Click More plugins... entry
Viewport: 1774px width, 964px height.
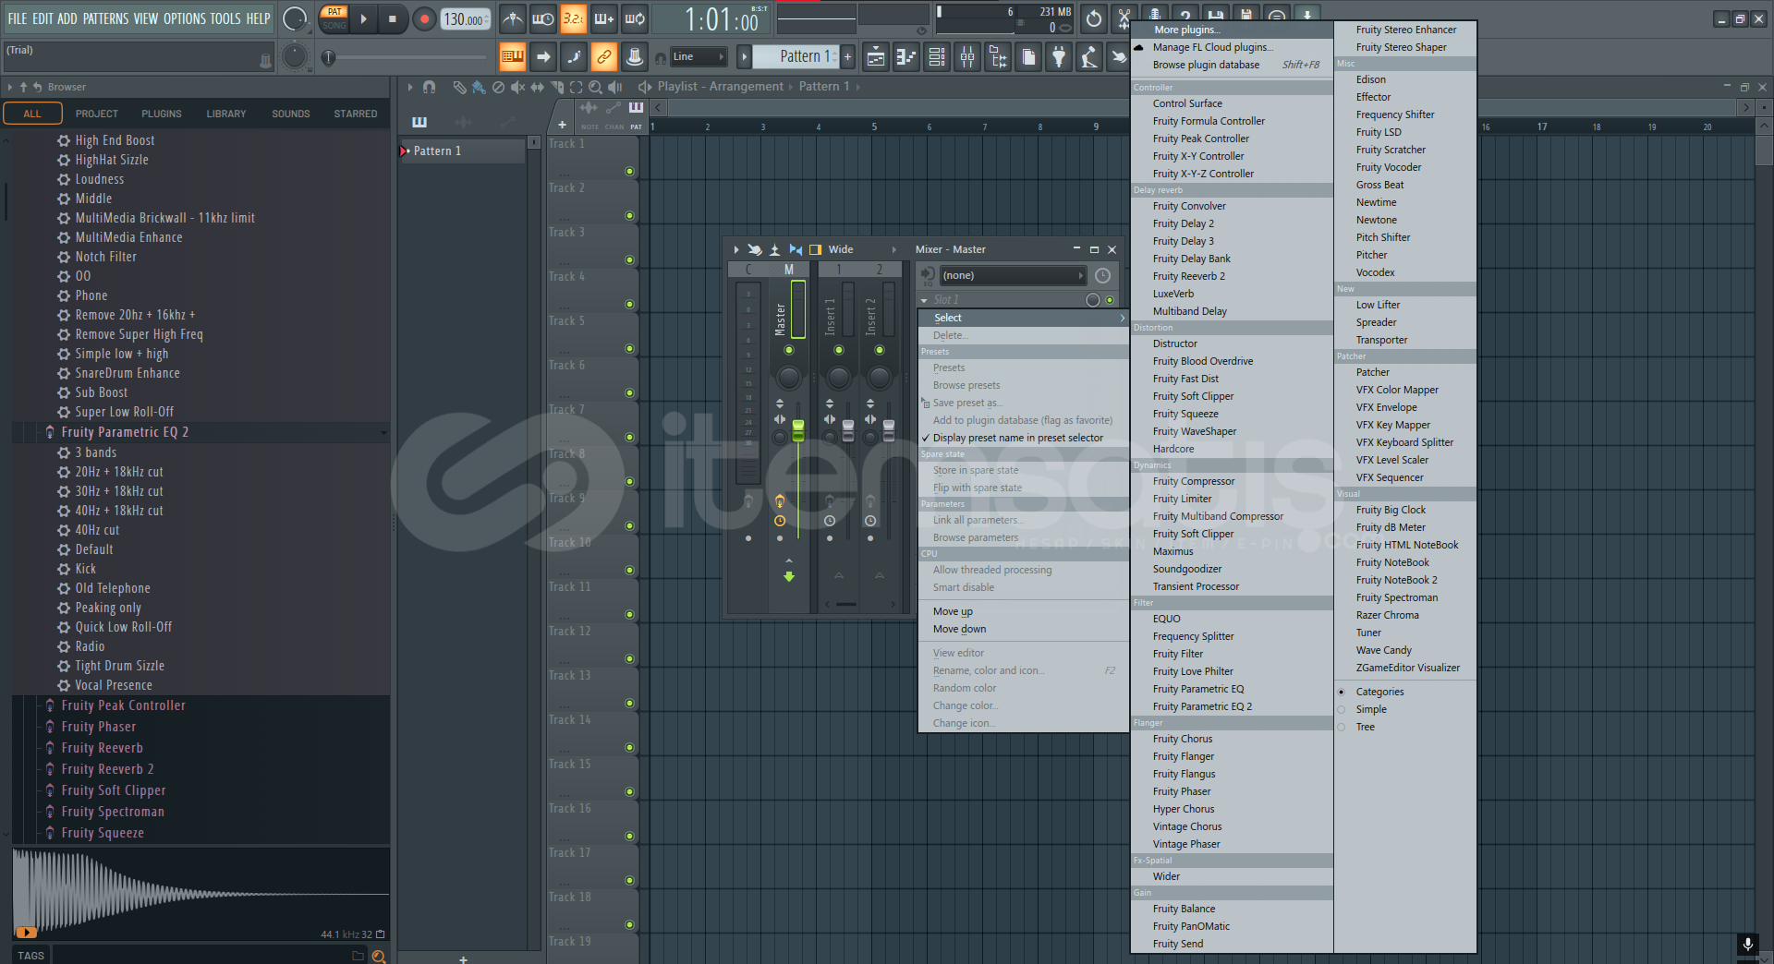(x=1186, y=30)
